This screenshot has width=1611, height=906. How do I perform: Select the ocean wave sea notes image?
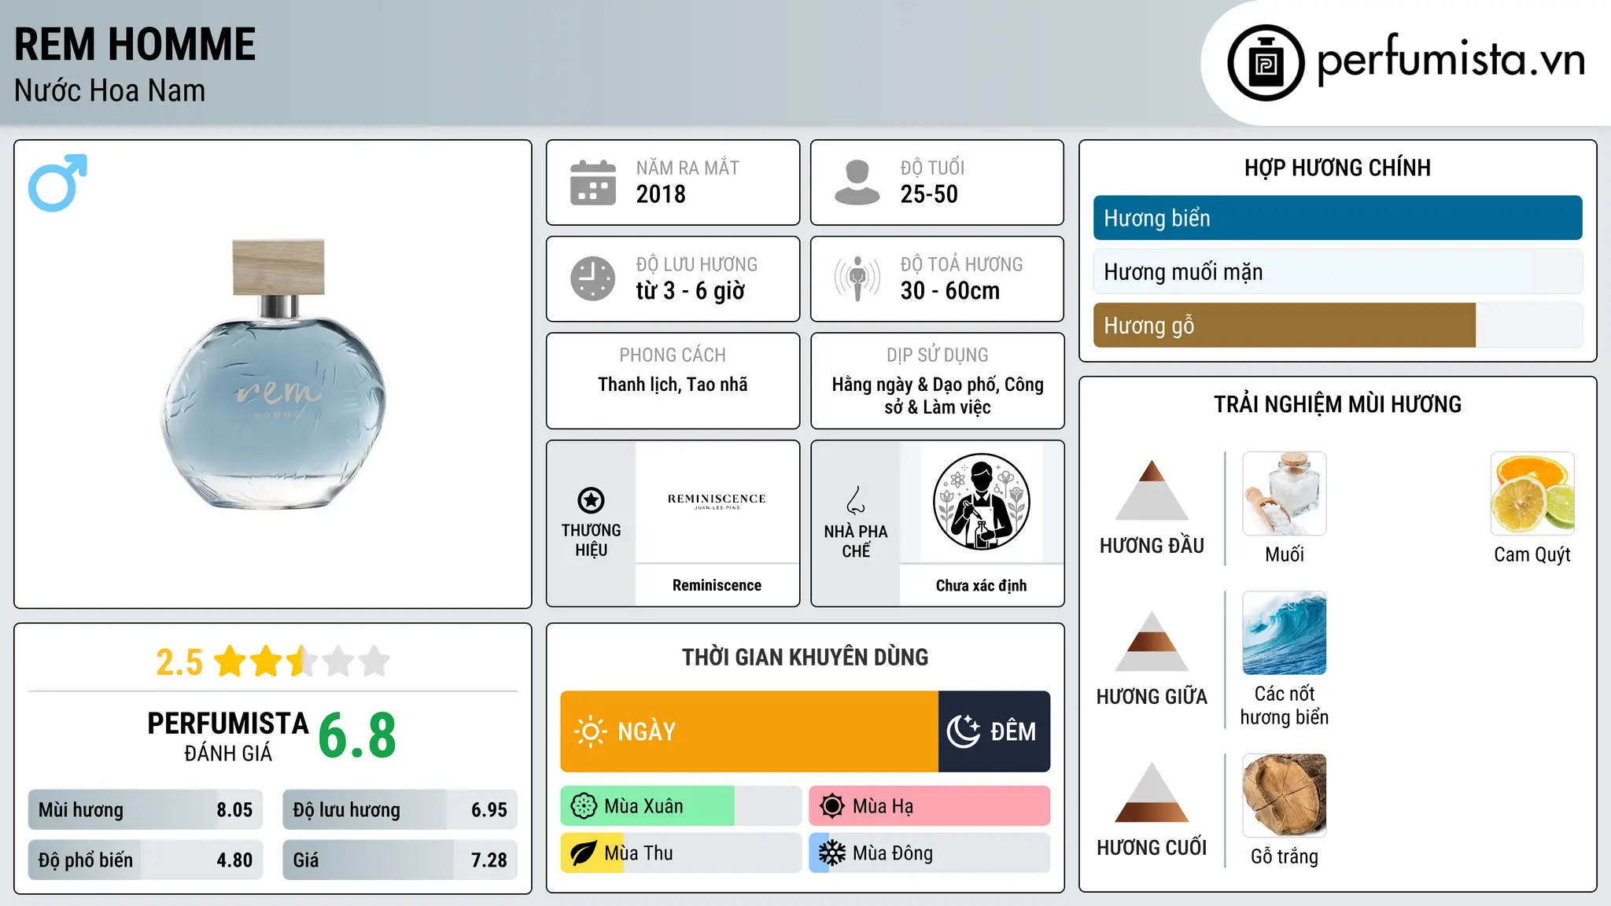1285,633
